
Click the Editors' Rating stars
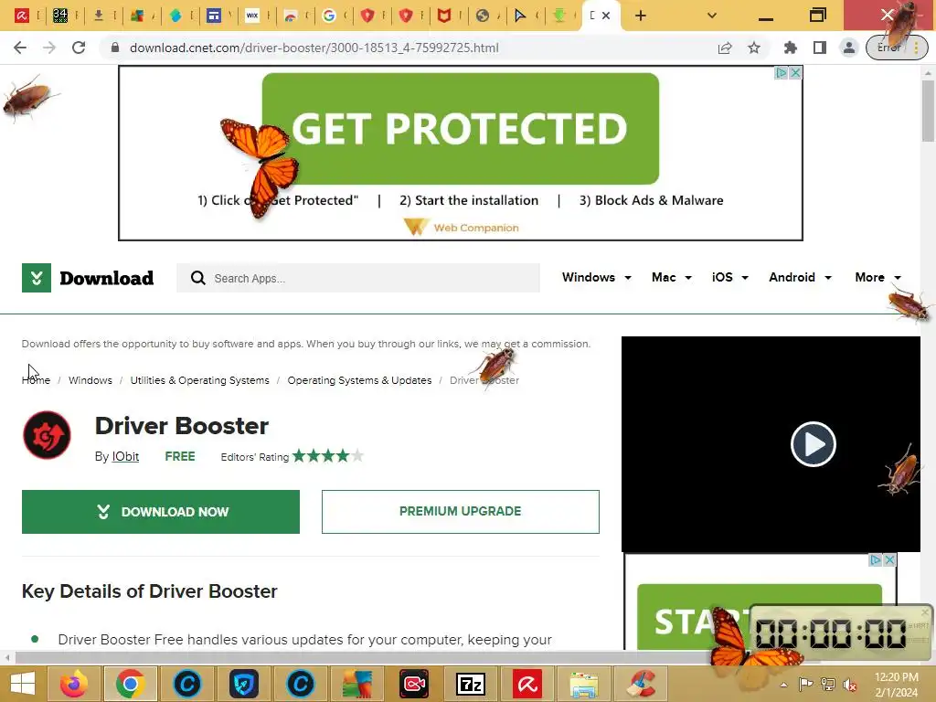328,456
